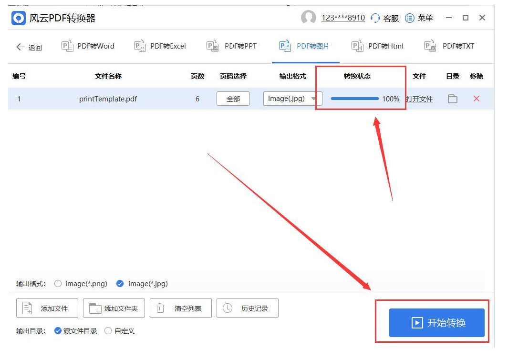
Task: Click the user avatar icon
Action: pos(308,18)
